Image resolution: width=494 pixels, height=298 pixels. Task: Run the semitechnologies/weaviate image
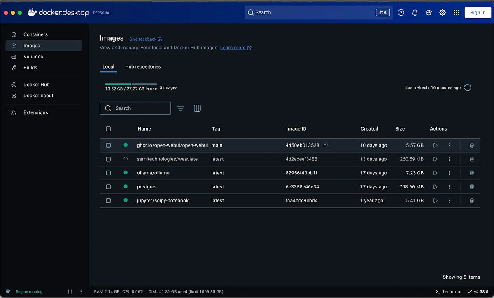[435, 159]
